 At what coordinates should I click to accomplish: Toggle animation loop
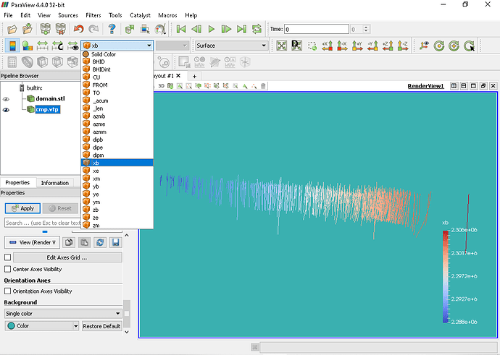pyautogui.click(x=257, y=29)
